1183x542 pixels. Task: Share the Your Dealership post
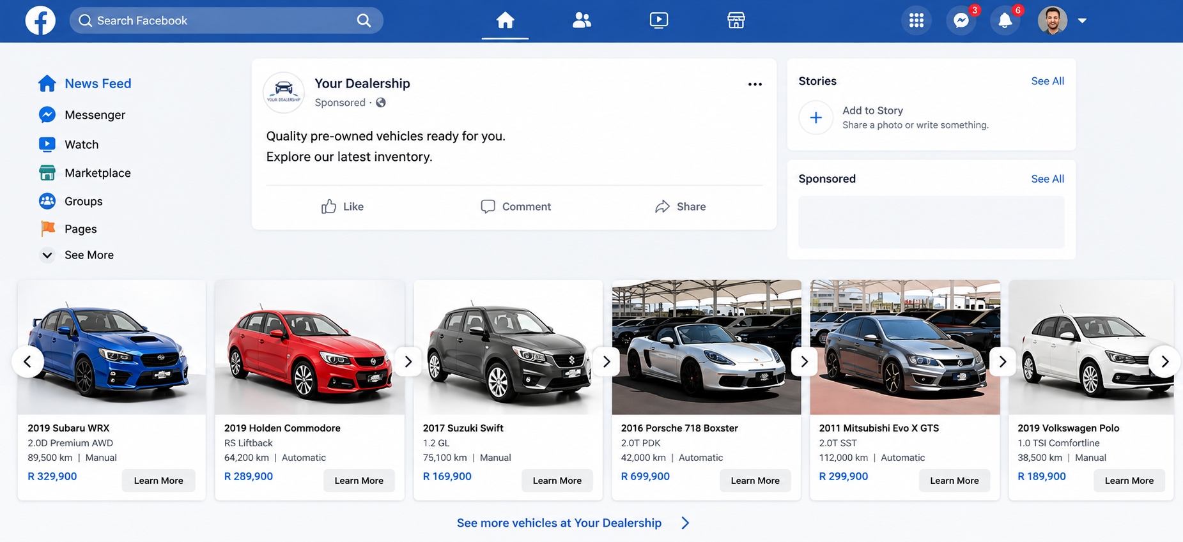click(x=681, y=206)
